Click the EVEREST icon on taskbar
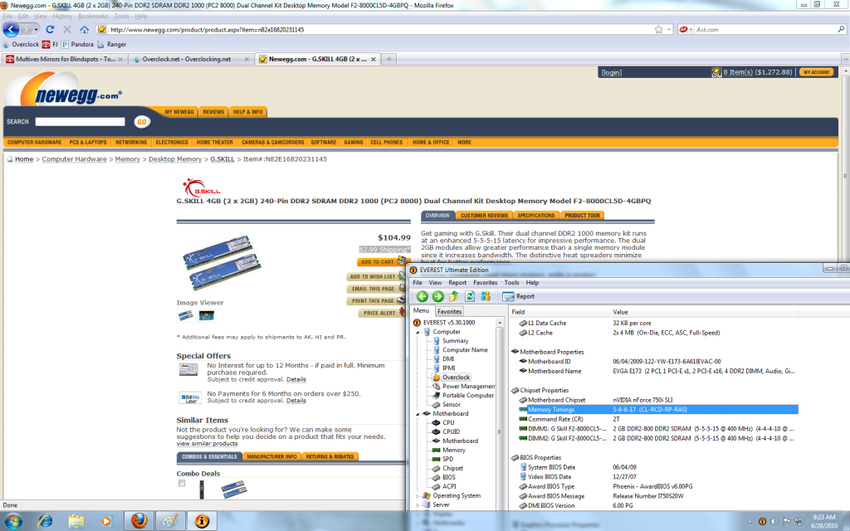The width and height of the screenshot is (850, 531). pyautogui.click(x=202, y=521)
